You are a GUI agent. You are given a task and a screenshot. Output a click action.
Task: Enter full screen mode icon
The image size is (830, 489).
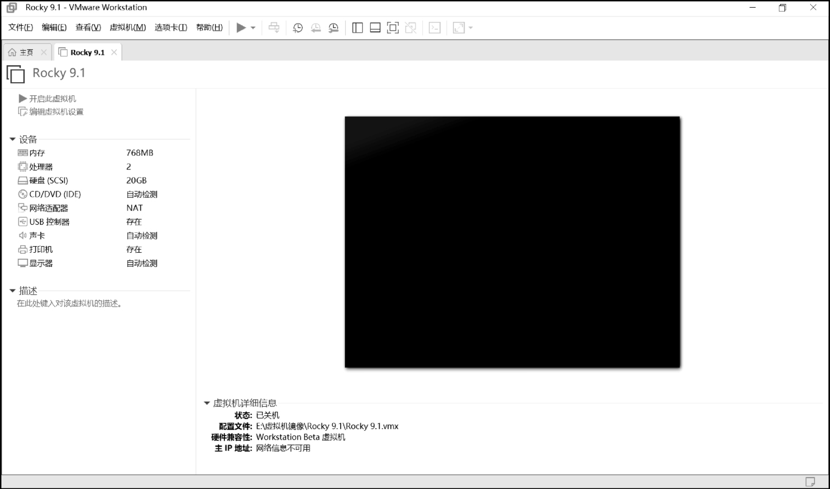(x=393, y=28)
